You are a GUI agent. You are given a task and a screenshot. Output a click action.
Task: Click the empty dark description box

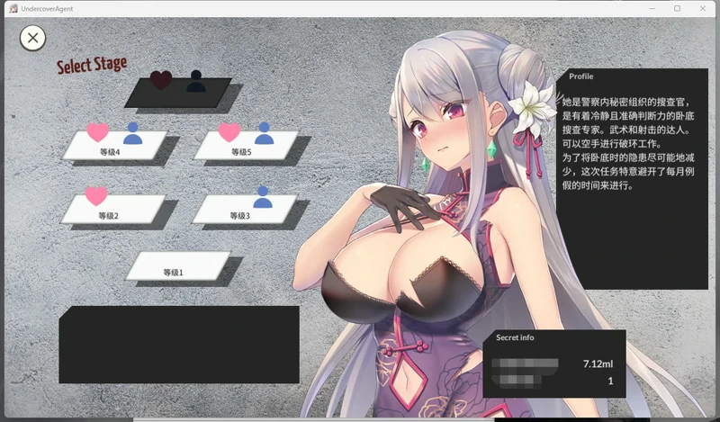pyautogui.click(x=178, y=344)
